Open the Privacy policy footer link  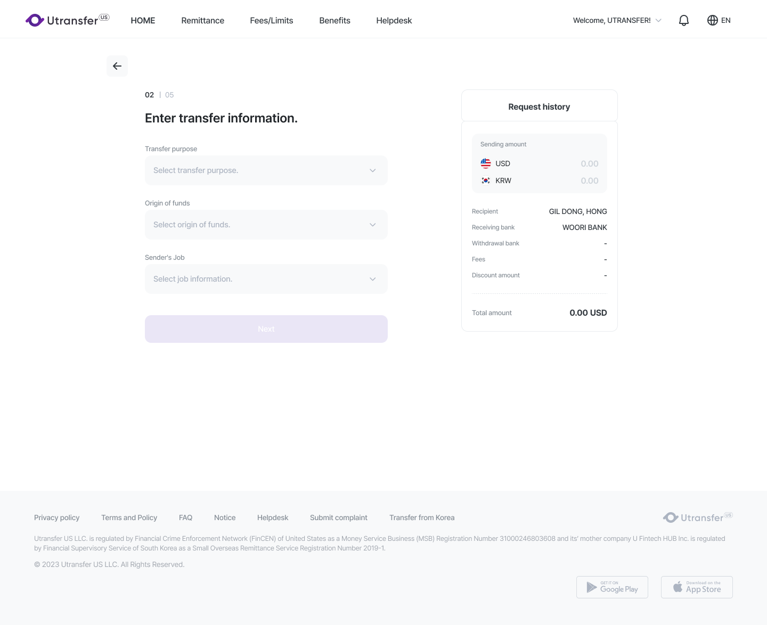[56, 517]
